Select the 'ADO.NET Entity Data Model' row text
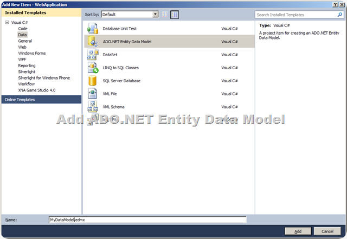Image resolution: width=347 pixels, height=239 pixels. pos(127,42)
